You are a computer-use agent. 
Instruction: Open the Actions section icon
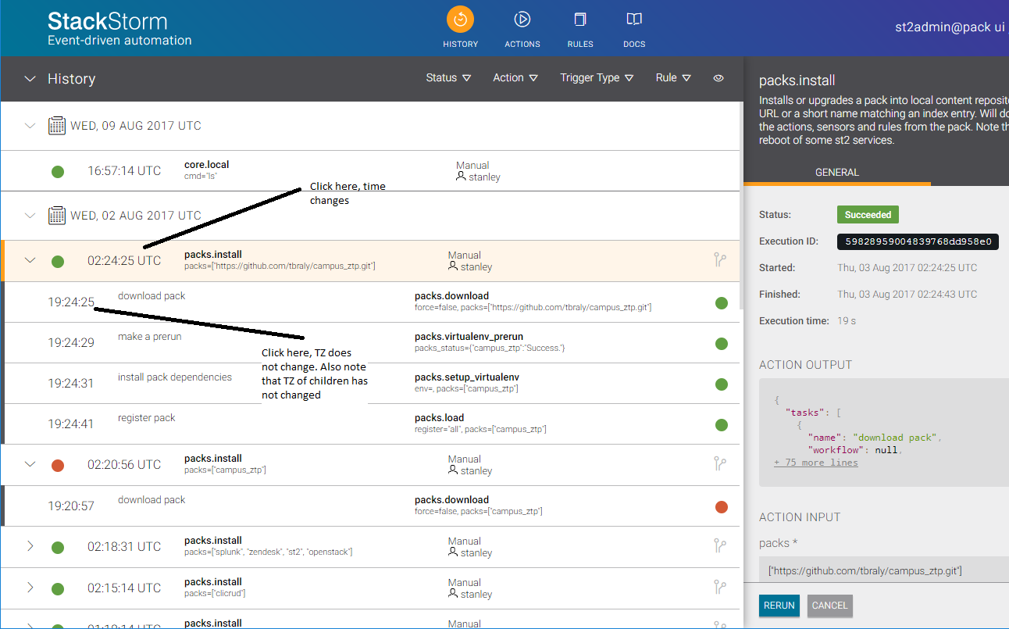(522, 19)
